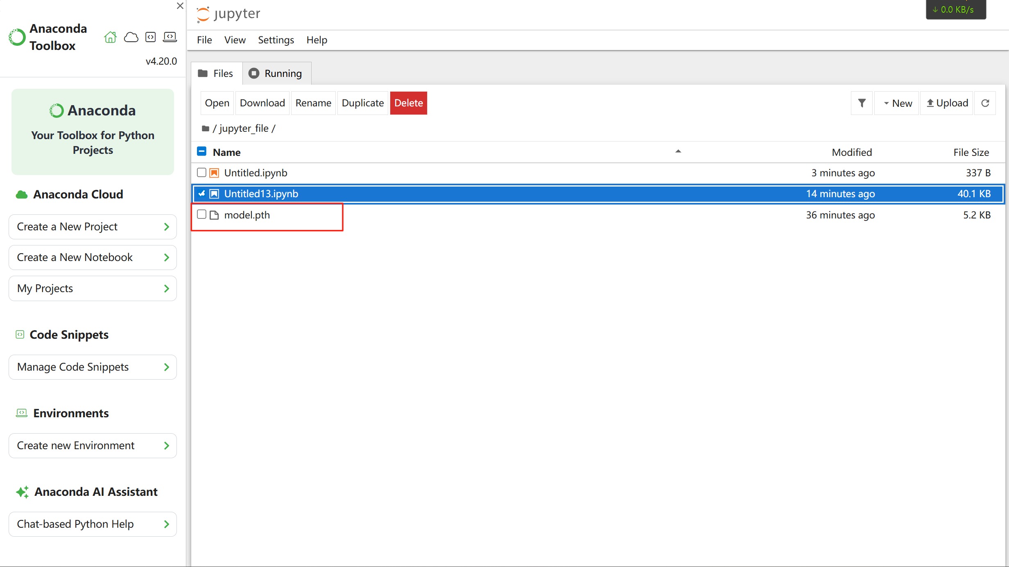The image size is (1009, 567).
Task: Open the Settings menu
Action: (276, 40)
